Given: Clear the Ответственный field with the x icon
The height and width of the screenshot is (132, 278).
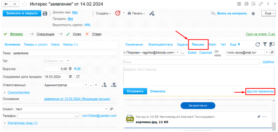Looking at the screenshot, I should 96,85.
